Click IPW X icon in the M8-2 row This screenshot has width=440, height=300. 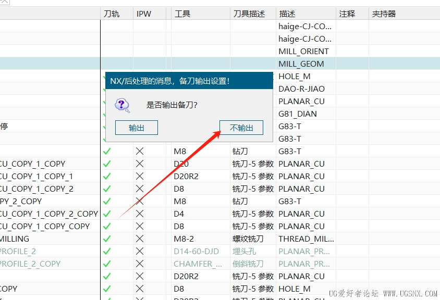[140, 239]
